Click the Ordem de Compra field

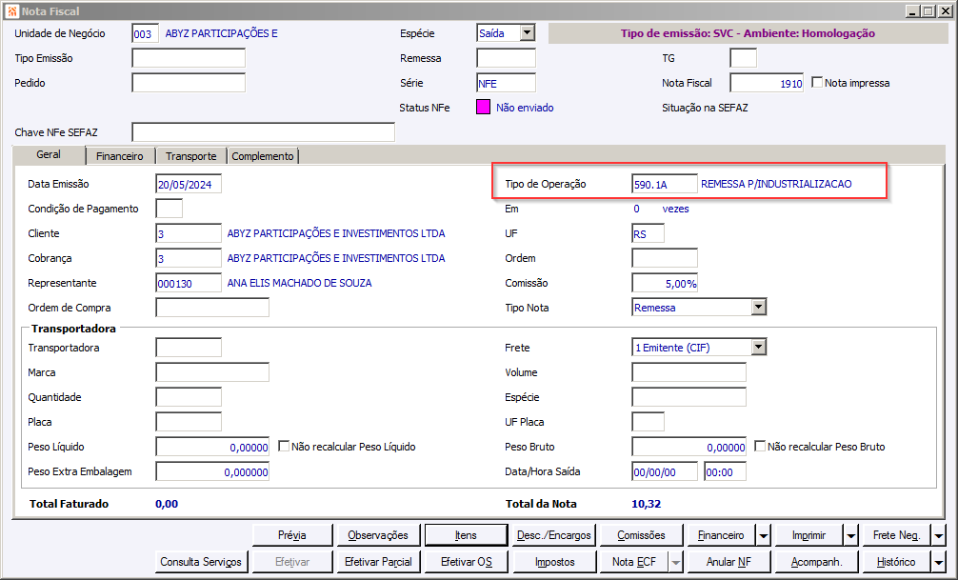pos(212,308)
